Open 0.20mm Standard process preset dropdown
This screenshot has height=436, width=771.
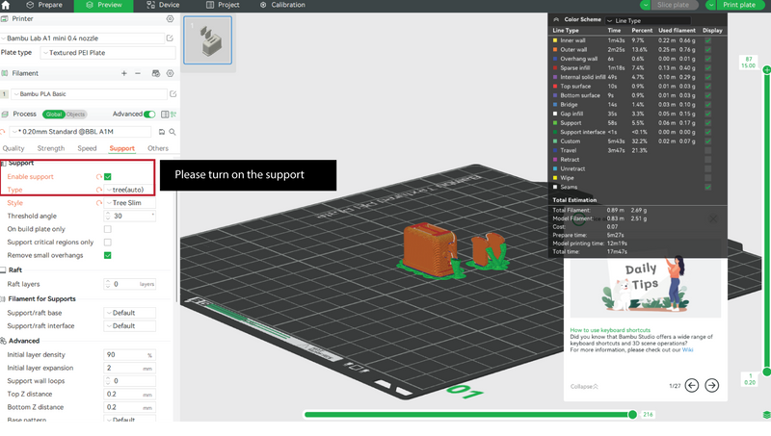(80, 132)
